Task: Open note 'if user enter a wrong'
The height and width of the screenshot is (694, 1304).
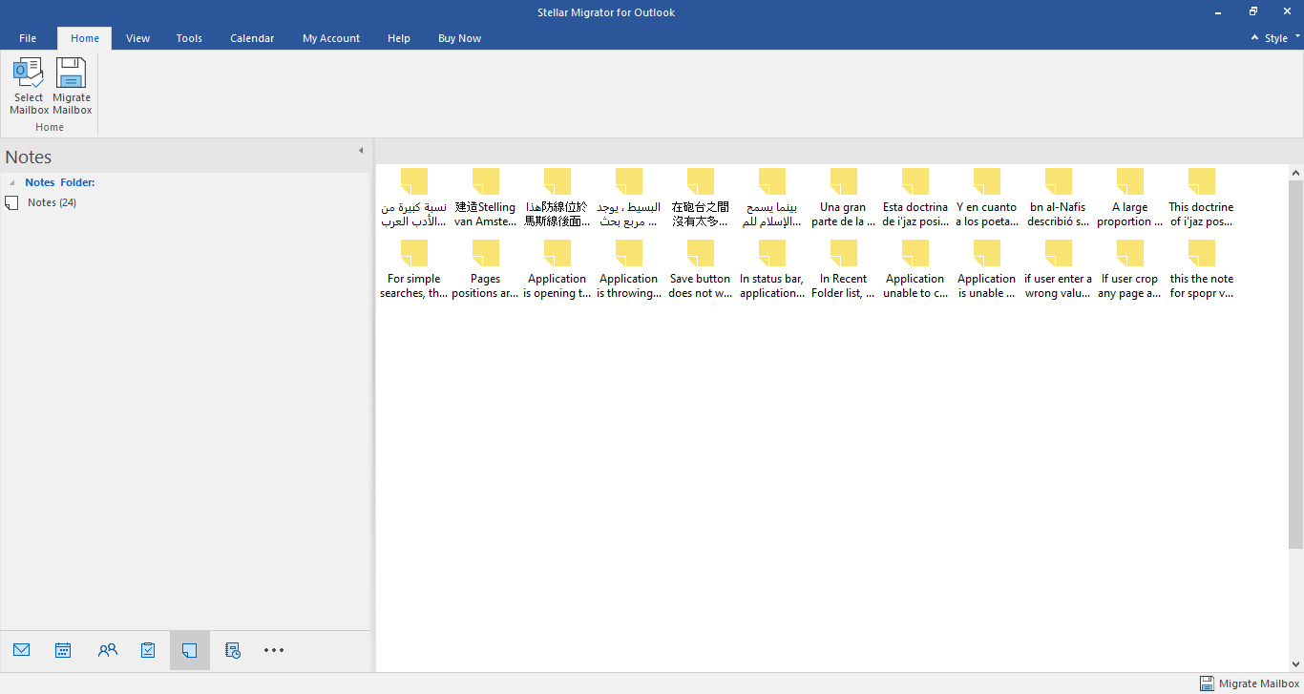Action: pyautogui.click(x=1058, y=270)
